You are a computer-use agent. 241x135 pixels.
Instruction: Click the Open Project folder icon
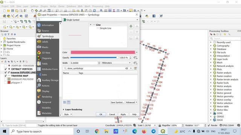tap(8, 10)
